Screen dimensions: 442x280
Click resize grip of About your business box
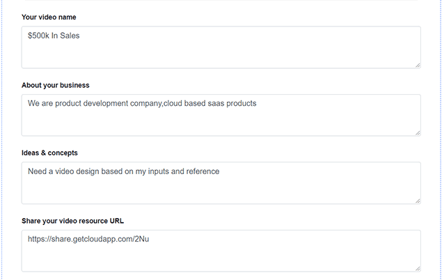click(x=418, y=132)
